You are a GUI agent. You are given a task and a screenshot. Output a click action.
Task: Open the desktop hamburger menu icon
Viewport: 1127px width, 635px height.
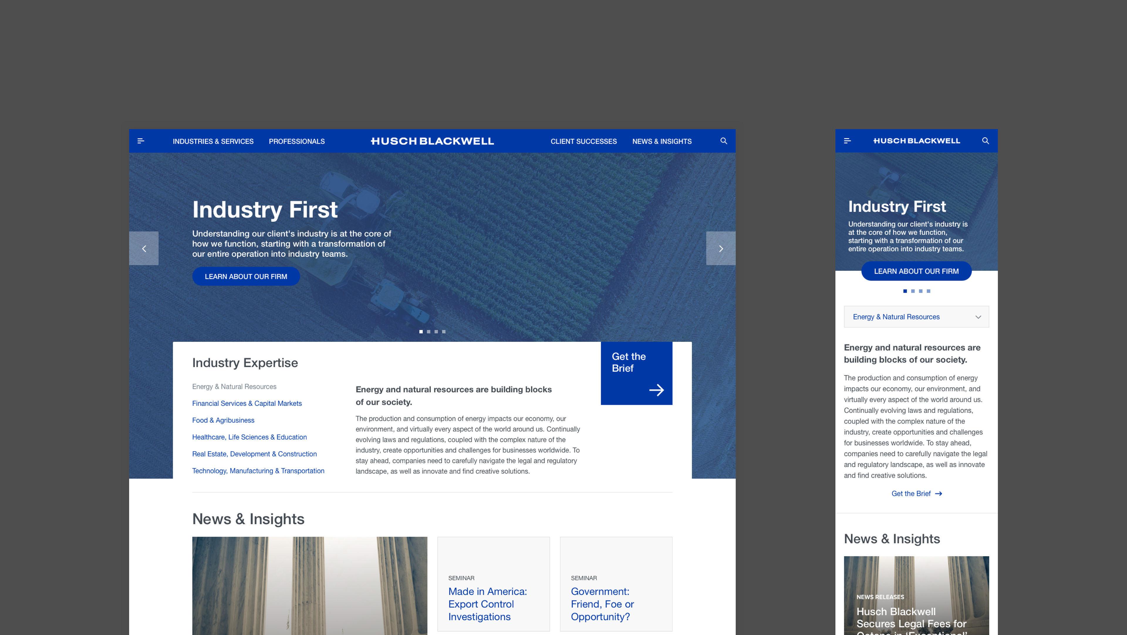pos(141,141)
